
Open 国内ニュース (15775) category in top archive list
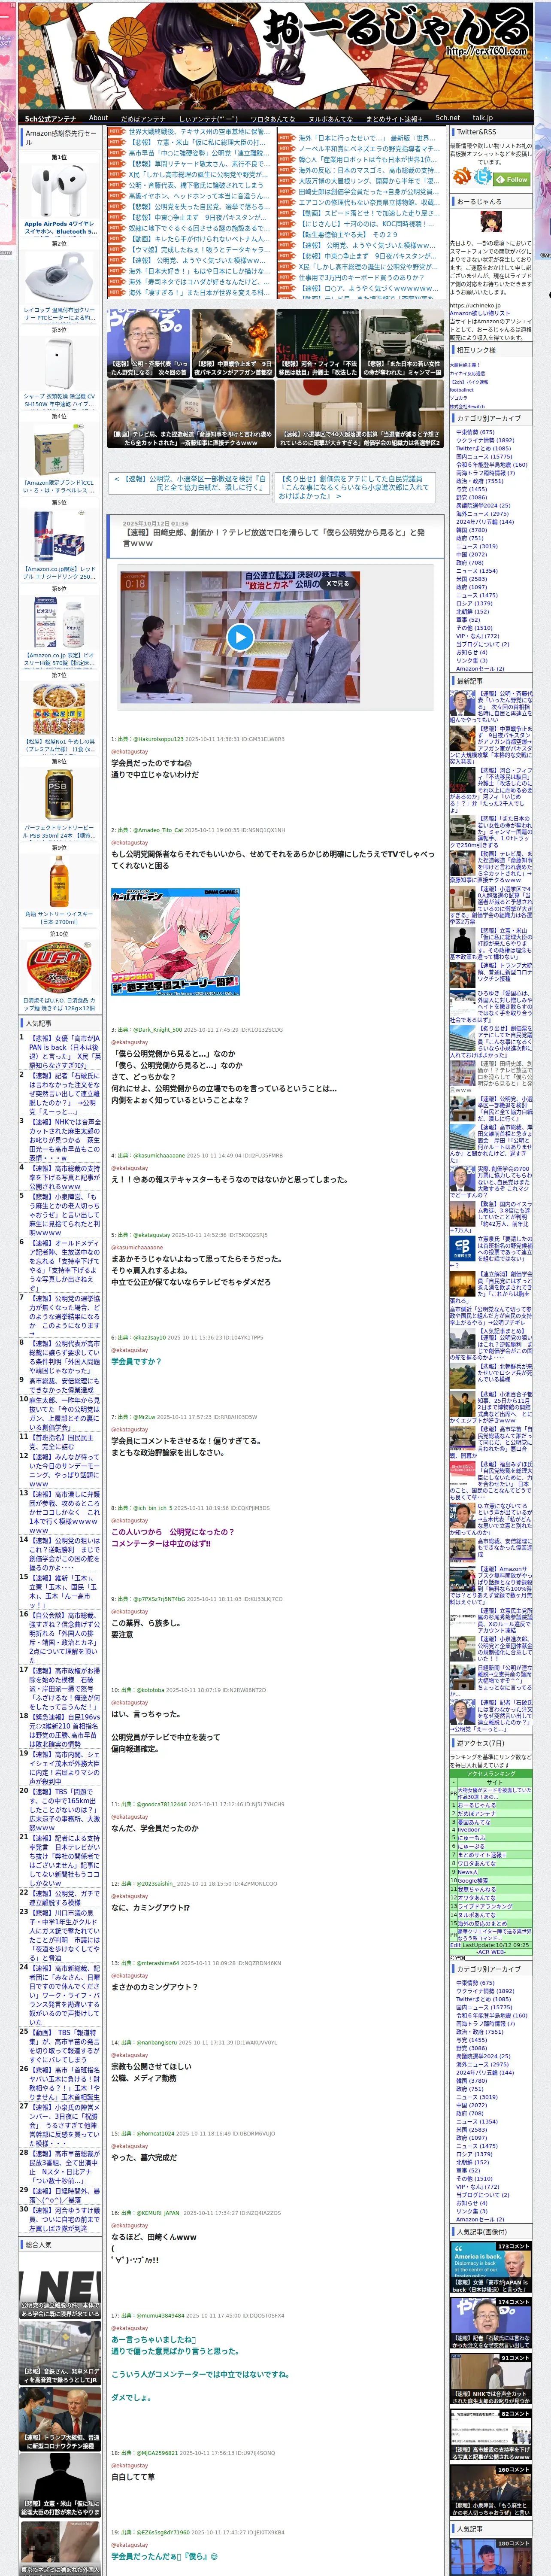tap(483, 457)
